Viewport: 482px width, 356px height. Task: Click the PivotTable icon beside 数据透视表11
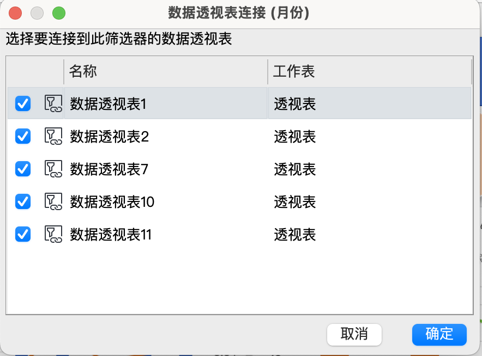coord(52,234)
